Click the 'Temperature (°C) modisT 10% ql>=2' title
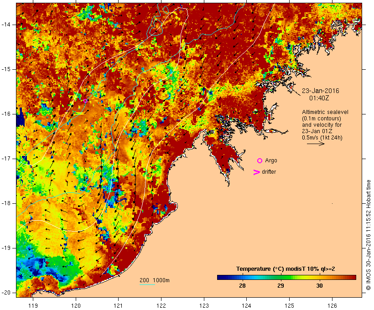This screenshot has height=310, width=374. (x=286, y=269)
